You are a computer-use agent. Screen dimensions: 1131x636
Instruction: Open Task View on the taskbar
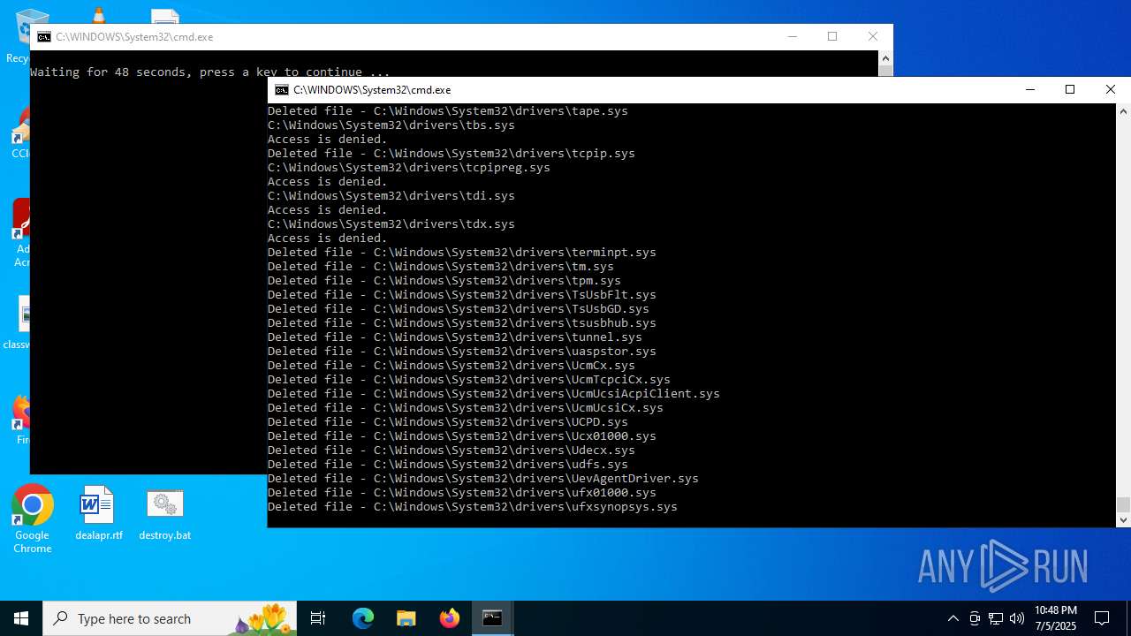pos(318,618)
